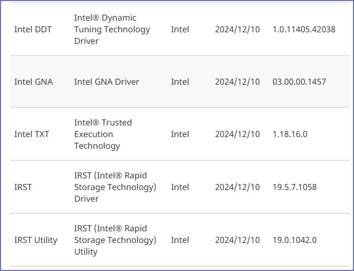Select the IRST Rapid Storage Driver description
The width and height of the screenshot is (354, 271).
pos(115,187)
